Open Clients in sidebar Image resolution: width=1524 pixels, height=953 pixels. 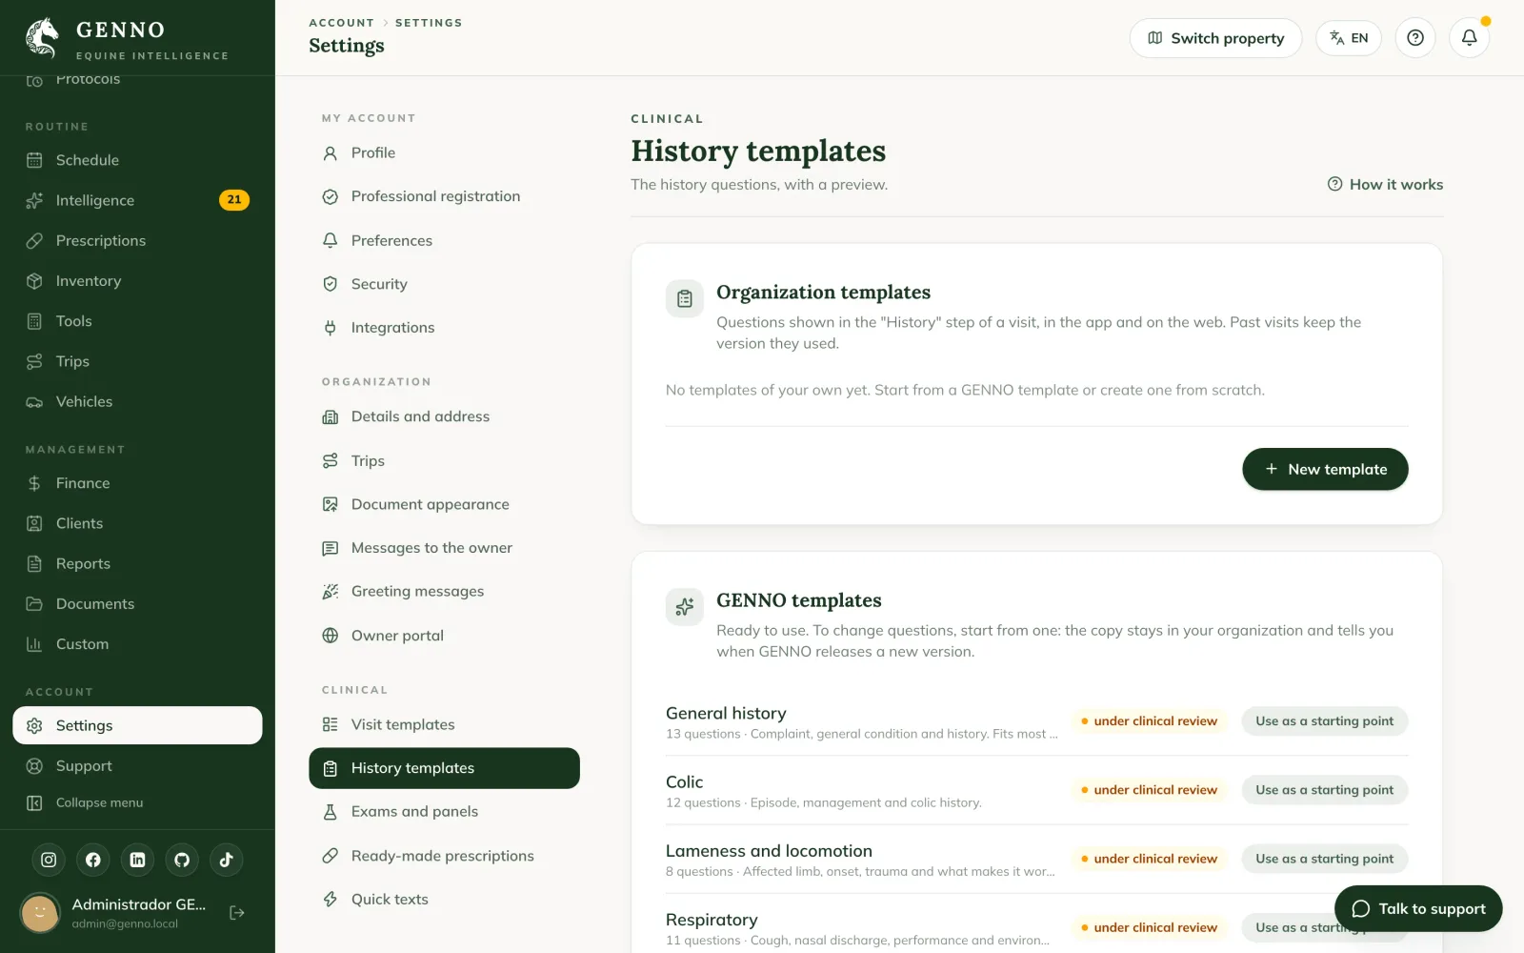tap(137, 523)
